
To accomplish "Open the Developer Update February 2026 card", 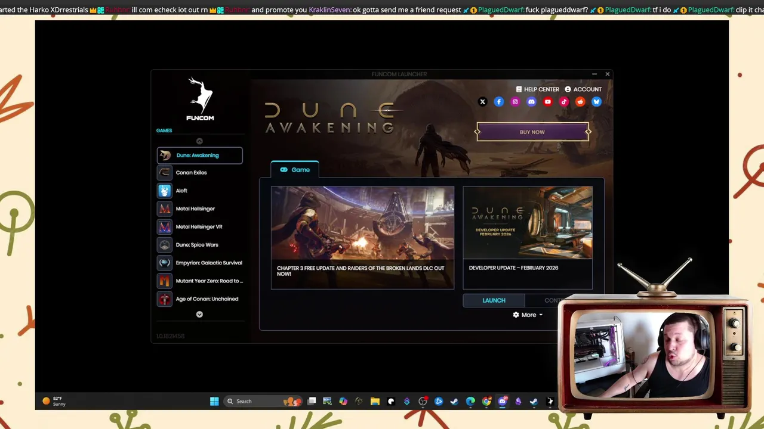I will 528,238.
